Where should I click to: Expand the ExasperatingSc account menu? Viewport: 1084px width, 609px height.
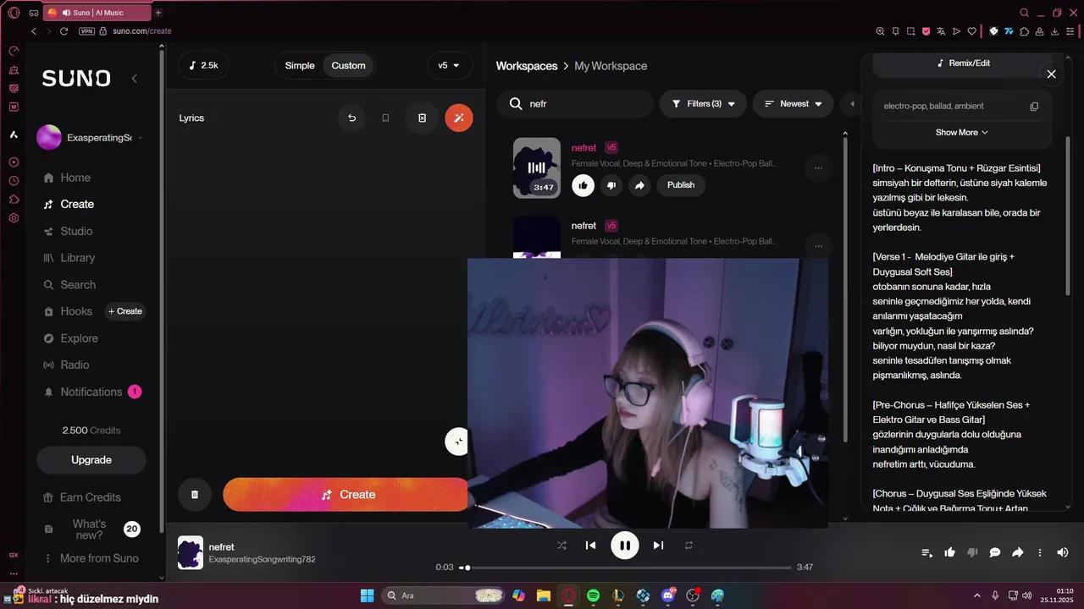tap(91, 137)
